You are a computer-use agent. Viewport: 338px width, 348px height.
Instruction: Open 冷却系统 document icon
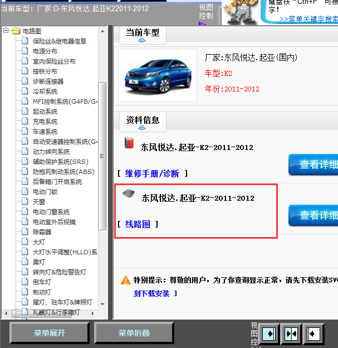25,91
